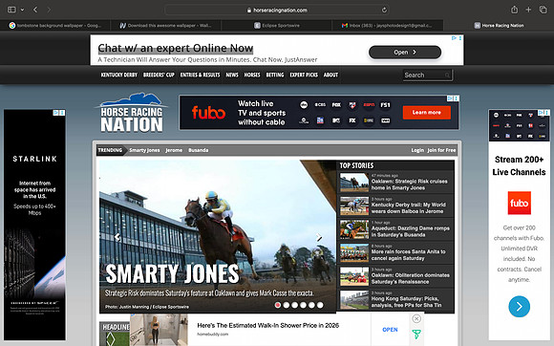Select the second carousel dot
The image size is (554, 346).
coord(287,305)
